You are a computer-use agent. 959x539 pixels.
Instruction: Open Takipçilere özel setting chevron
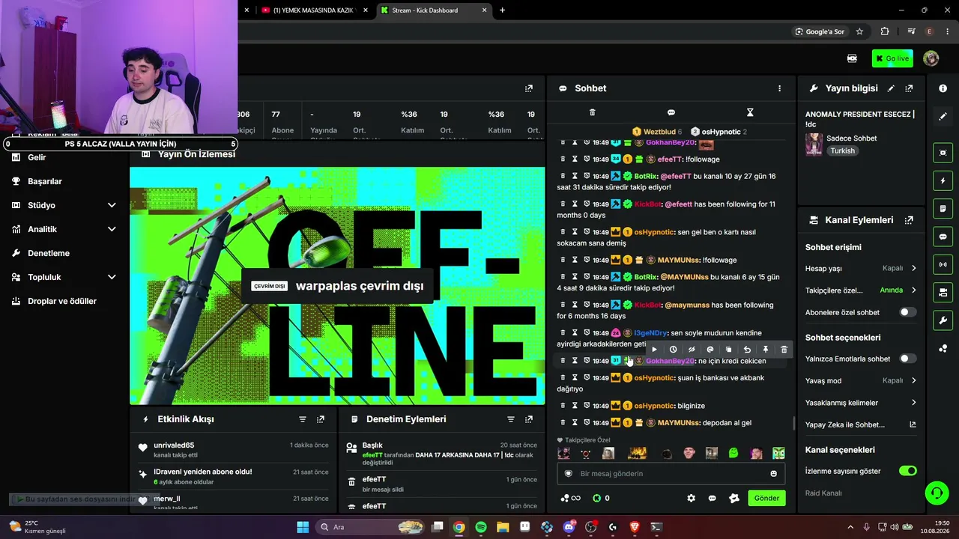[913, 290]
